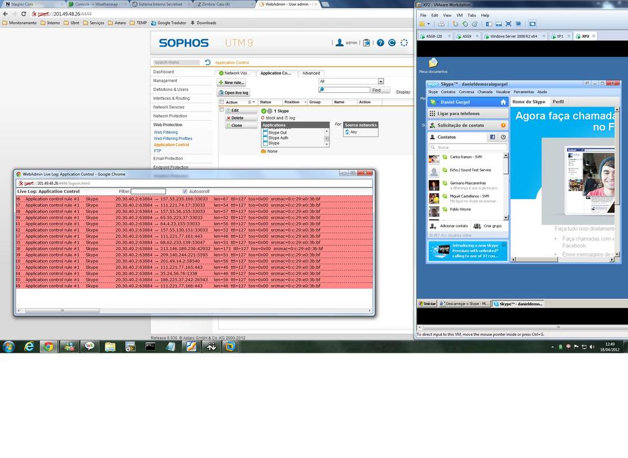Open the Ferramentas menu in Skype
This screenshot has height=458, width=628.
click(x=523, y=92)
